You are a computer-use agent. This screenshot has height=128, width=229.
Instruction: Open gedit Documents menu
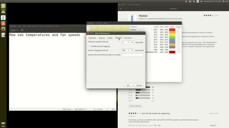49,26
